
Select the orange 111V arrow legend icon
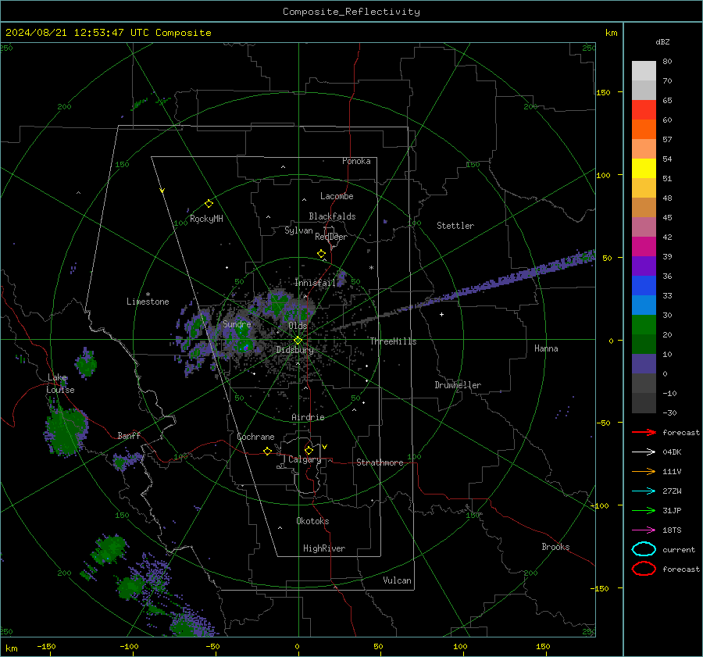(x=644, y=471)
